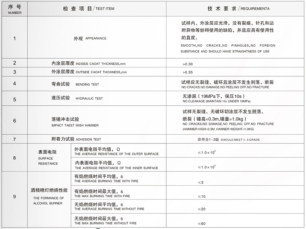Select the BENDING TEST item
306x229 pixels.
pos(97,84)
